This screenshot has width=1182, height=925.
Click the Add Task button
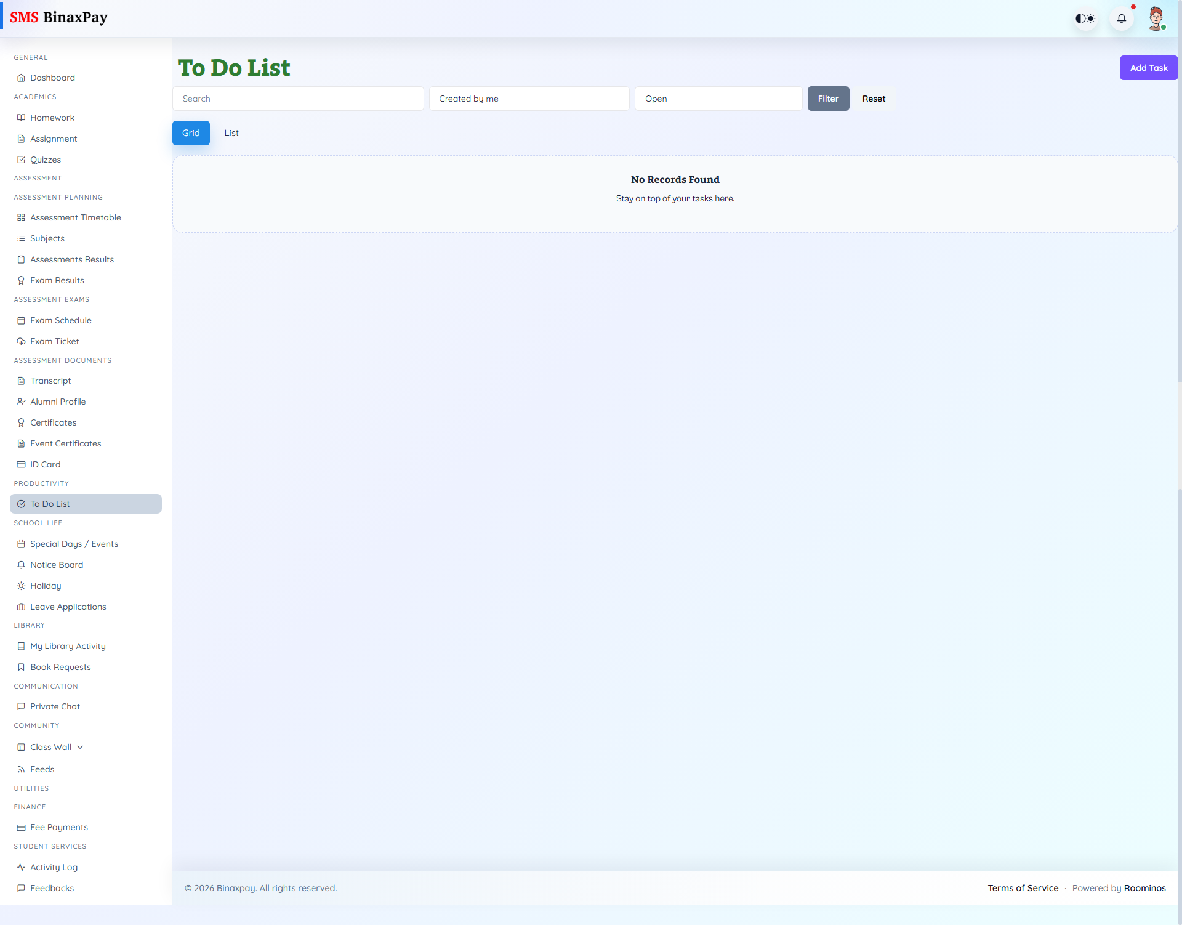point(1148,68)
